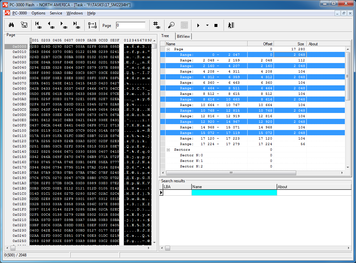Viewport: 356px width, 263px height.
Task: Jump to the first page
Action: tap(38, 25)
